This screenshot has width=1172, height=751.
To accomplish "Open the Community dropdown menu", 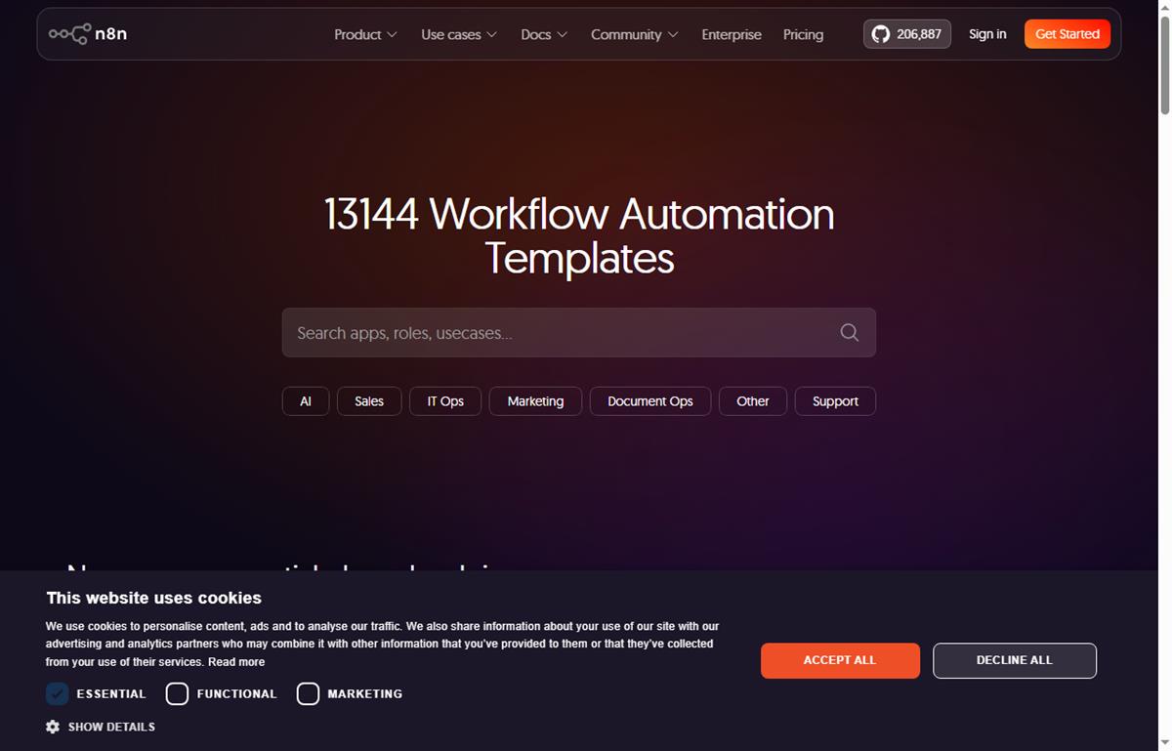I will pos(634,34).
